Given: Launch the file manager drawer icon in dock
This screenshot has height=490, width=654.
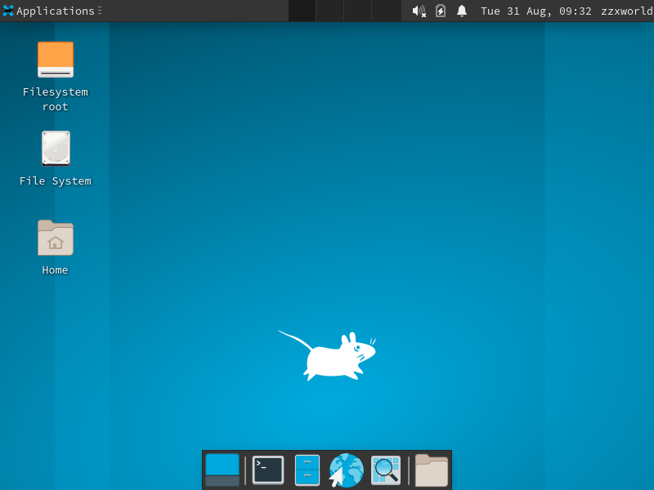Looking at the screenshot, I should (x=307, y=470).
